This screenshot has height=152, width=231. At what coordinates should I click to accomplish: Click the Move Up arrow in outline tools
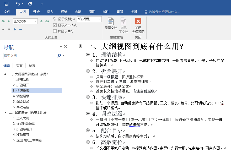pos(3,29)
